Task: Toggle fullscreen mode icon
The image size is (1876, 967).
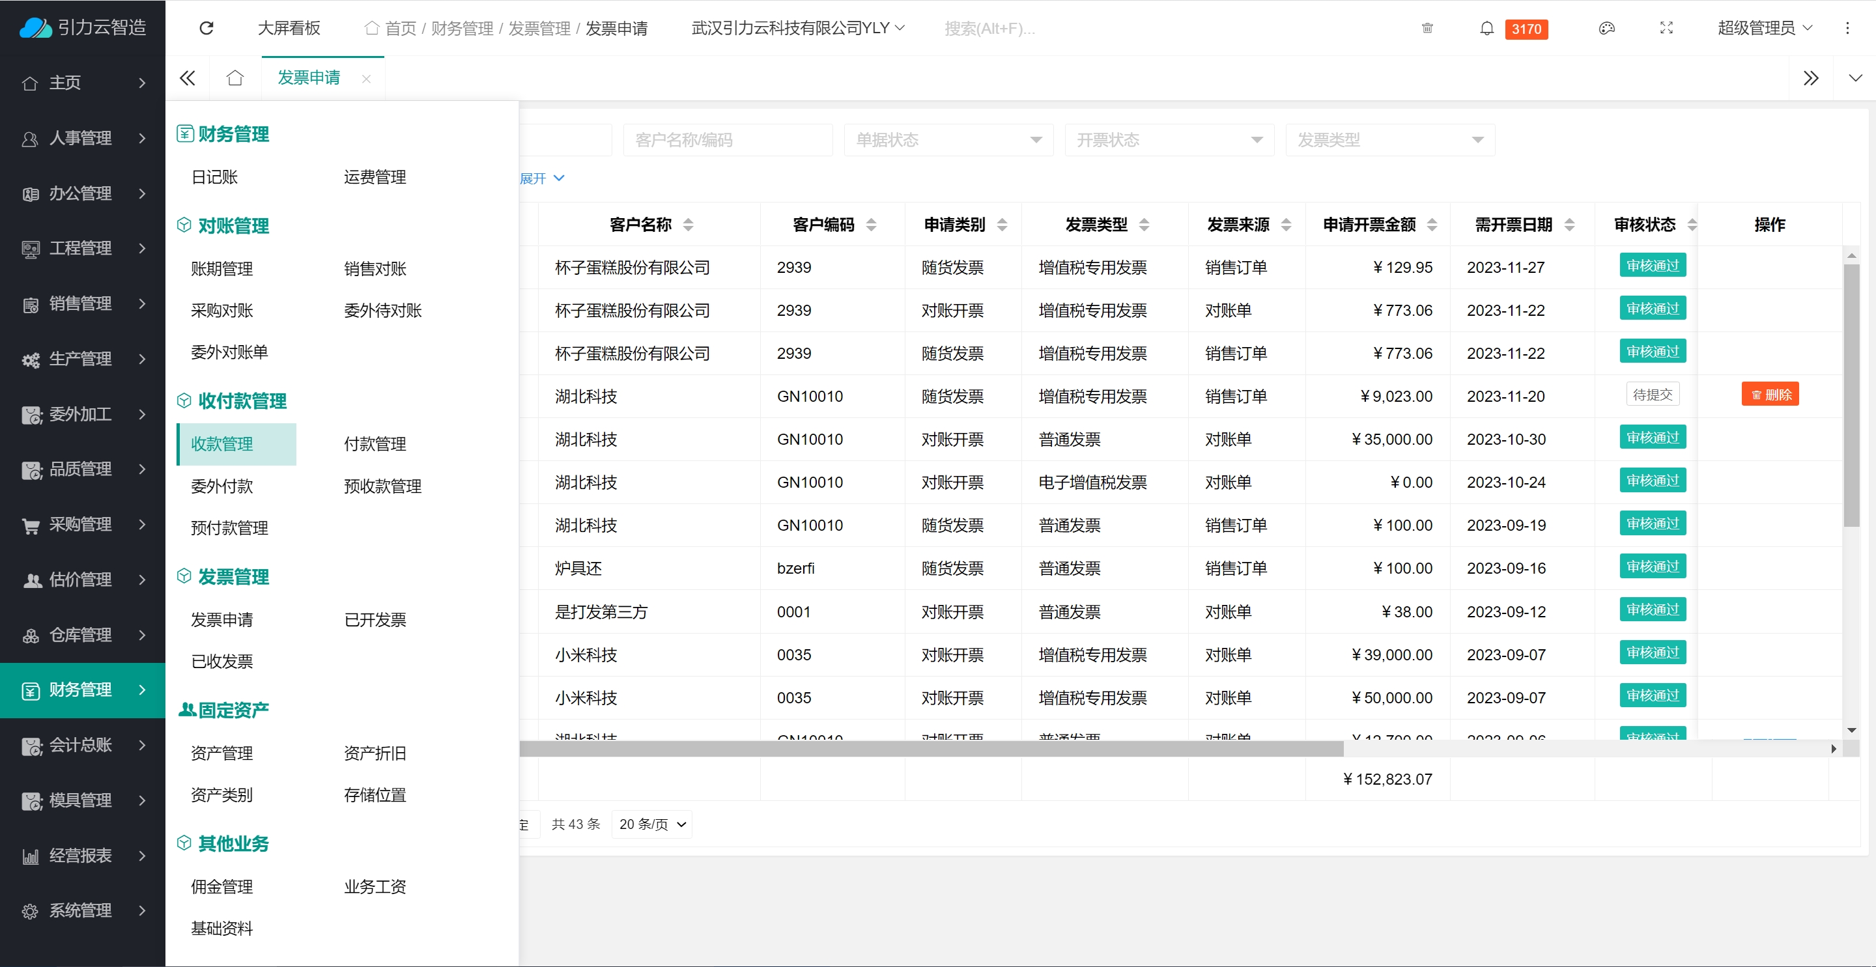Action: (x=1666, y=29)
